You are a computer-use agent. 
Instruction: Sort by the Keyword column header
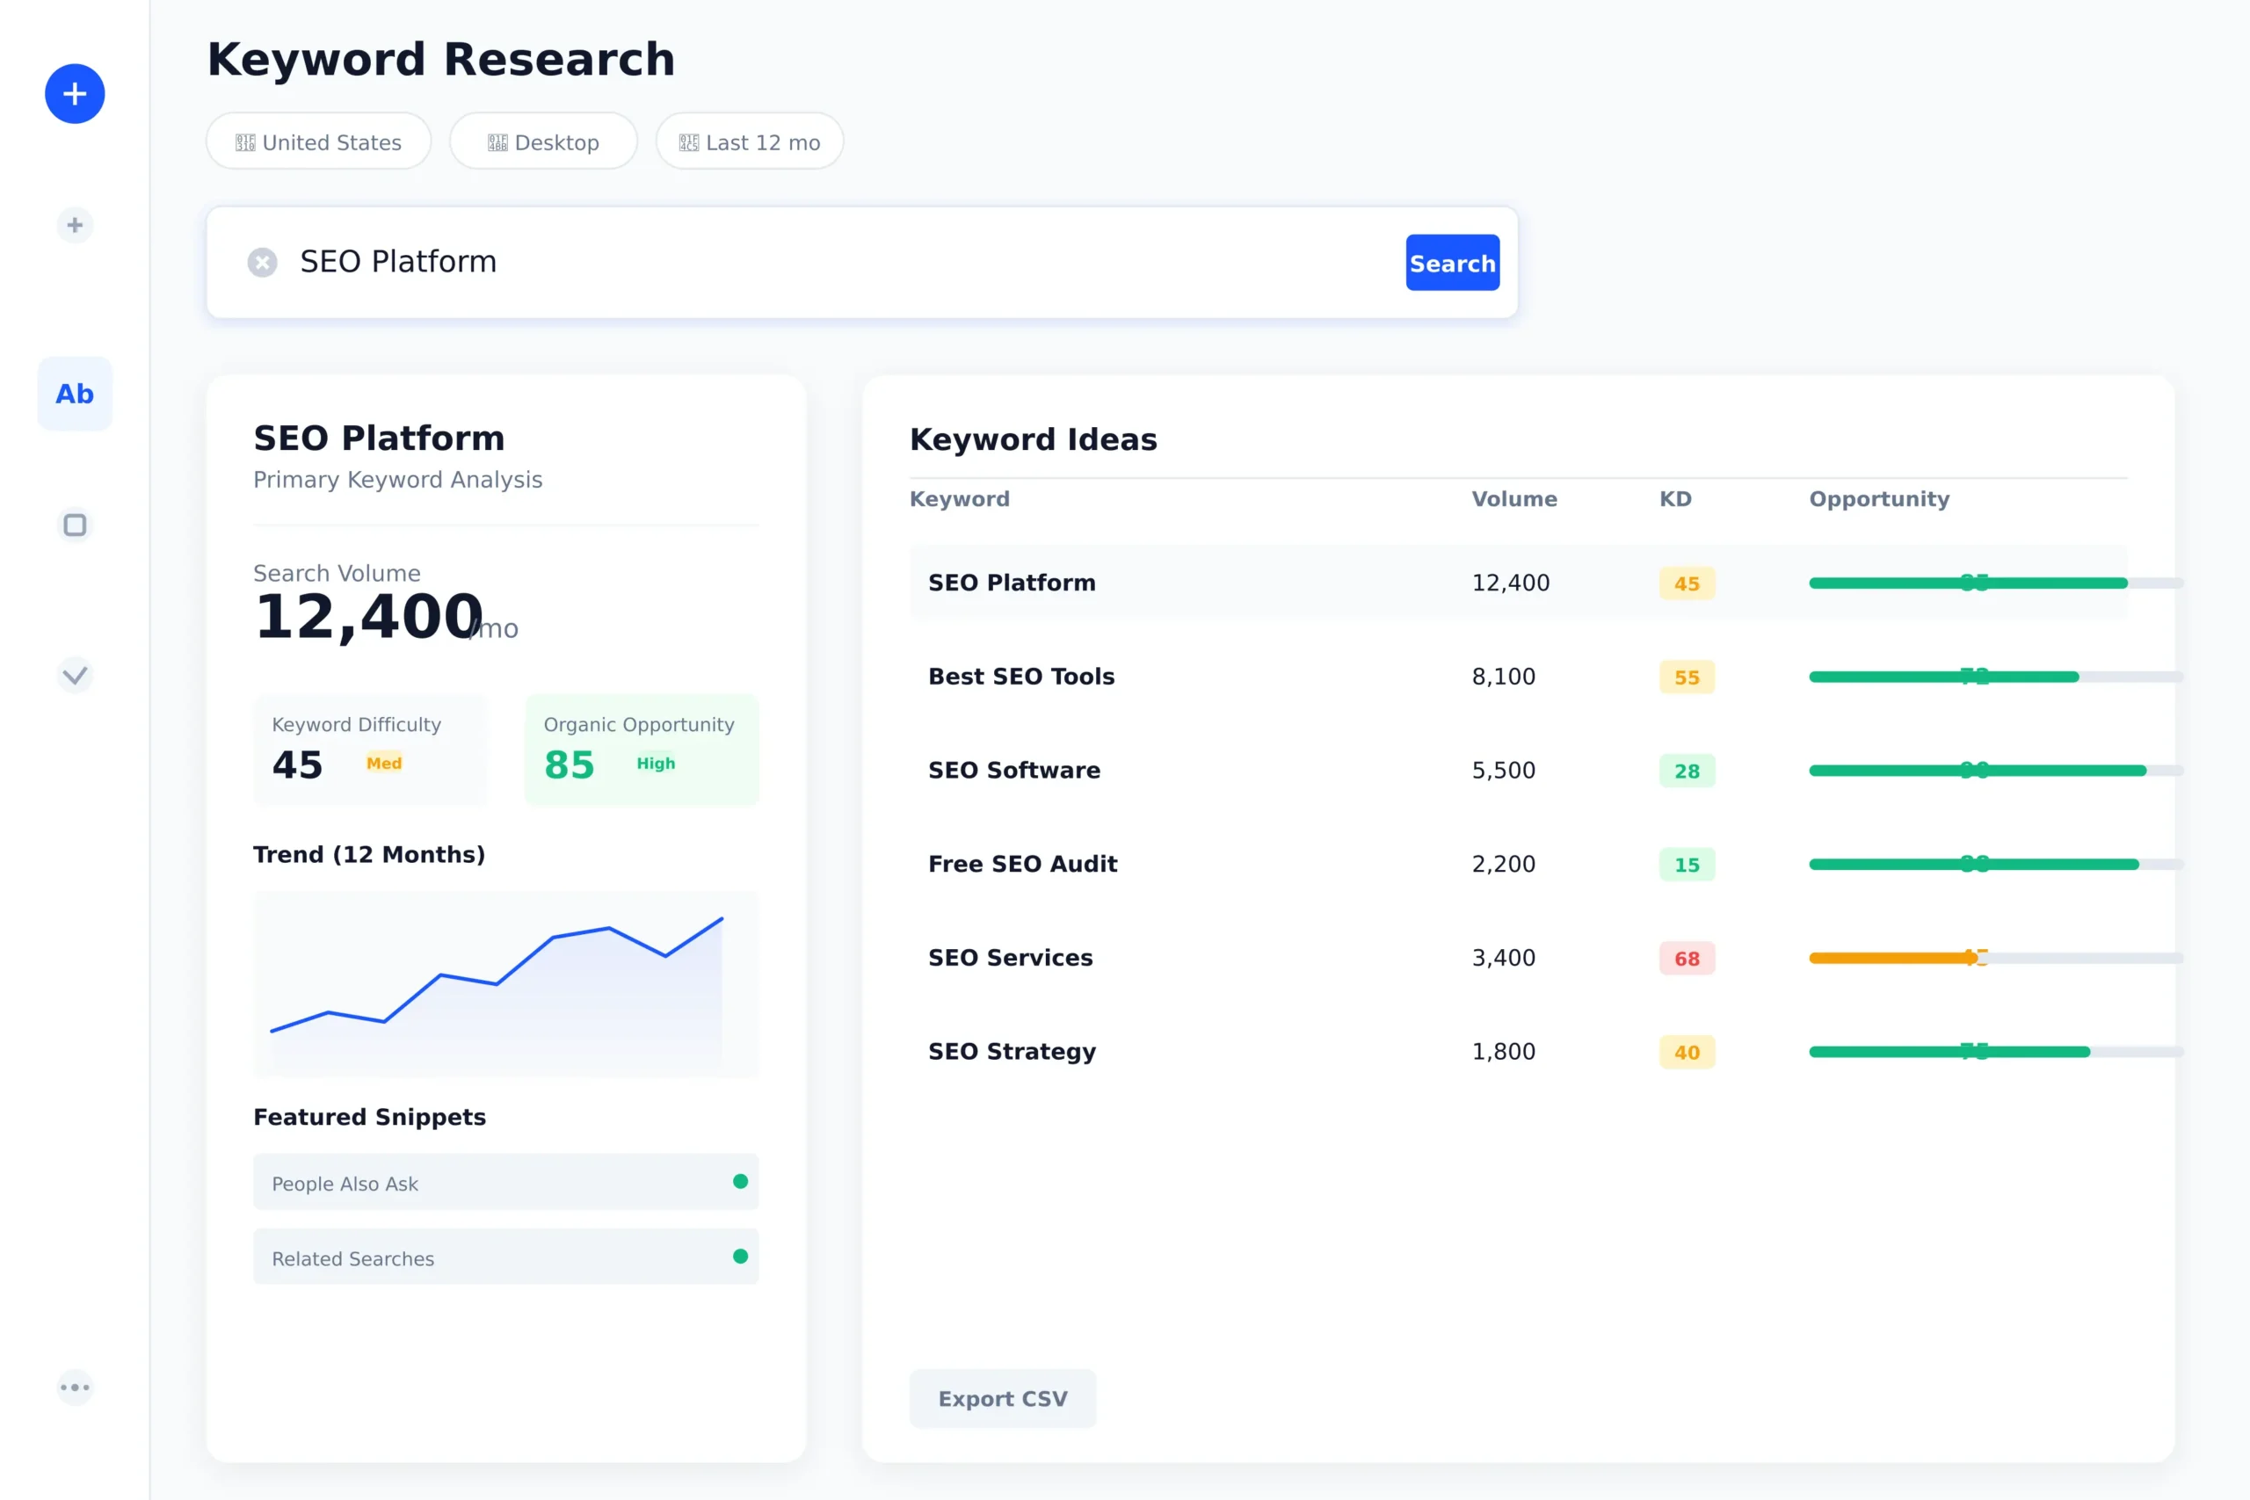pos(960,499)
